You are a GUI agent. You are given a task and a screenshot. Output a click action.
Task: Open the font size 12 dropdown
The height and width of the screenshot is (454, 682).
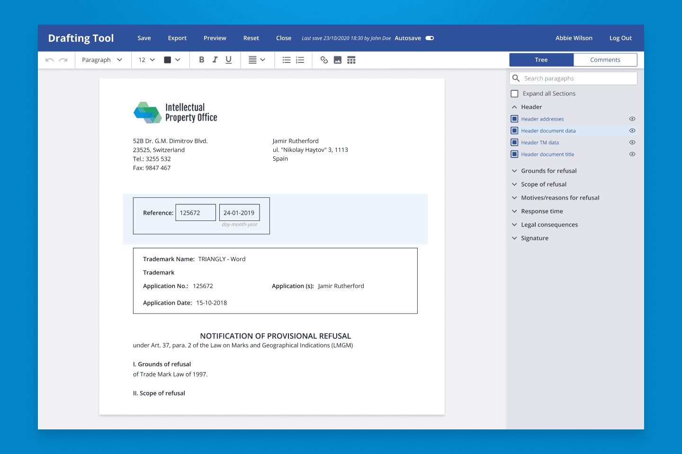coord(146,60)
